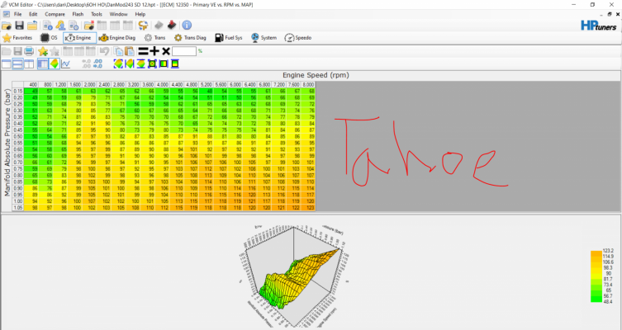Save the tune file with the top floppy disk icon
622x330 pixels.
(19, 26)
